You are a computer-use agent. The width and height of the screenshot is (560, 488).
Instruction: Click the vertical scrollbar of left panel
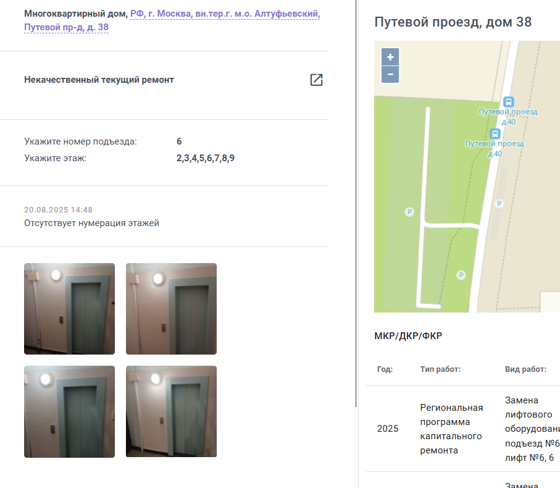tap(356, 203)
